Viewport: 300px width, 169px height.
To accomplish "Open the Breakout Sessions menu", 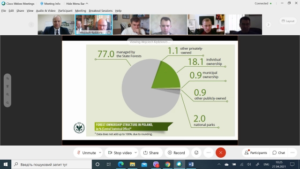I will [x=101, y=11].
